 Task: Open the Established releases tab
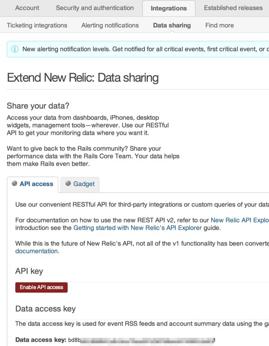[233, 8]
